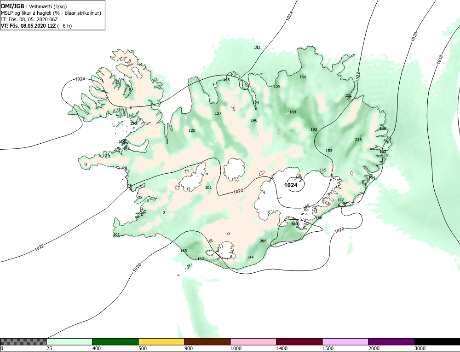Image resolution: width=460 pixels, height=352 pixels.
Task: Choose the purple 2000–3000 legend swatch
Action: [391, 341]
